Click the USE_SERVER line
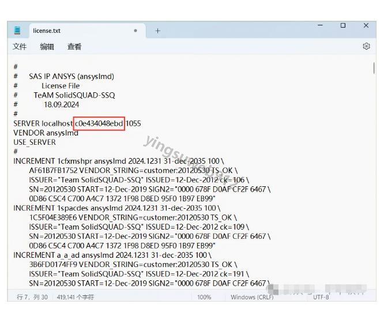This screenshot has height=323, width=384. click(35, 142)
